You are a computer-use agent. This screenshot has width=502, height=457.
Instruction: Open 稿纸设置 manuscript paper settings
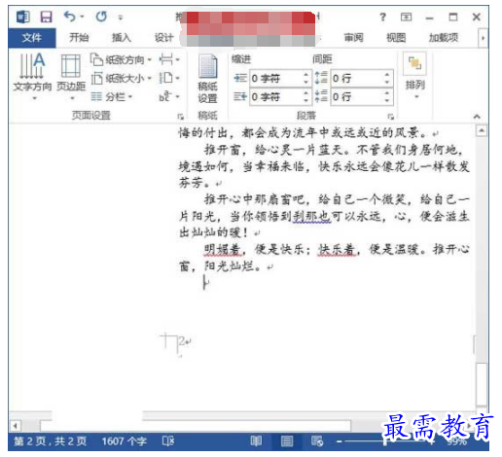207,79
